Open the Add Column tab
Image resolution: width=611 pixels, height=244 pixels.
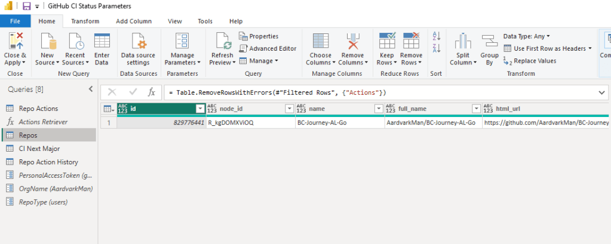(x=133, y=21)
